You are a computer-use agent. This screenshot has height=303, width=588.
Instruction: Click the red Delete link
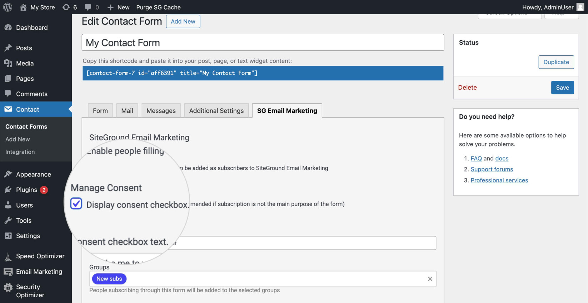click(x=467, y=88)
